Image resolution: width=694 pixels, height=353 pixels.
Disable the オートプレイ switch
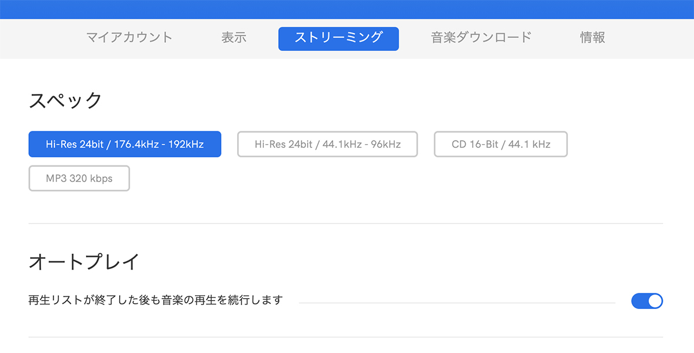tap(647, 301)
